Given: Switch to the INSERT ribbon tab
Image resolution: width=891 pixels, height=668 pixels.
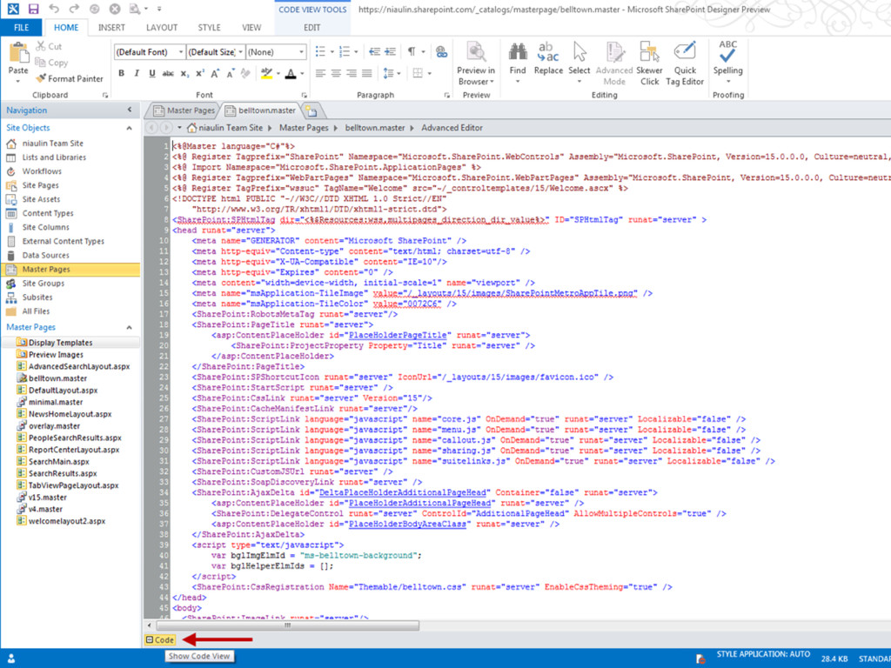Looking at the screenshot, I should pos(111,27).
